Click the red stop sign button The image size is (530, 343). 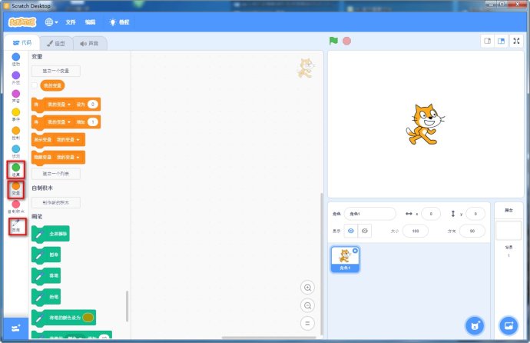(346, 41)
